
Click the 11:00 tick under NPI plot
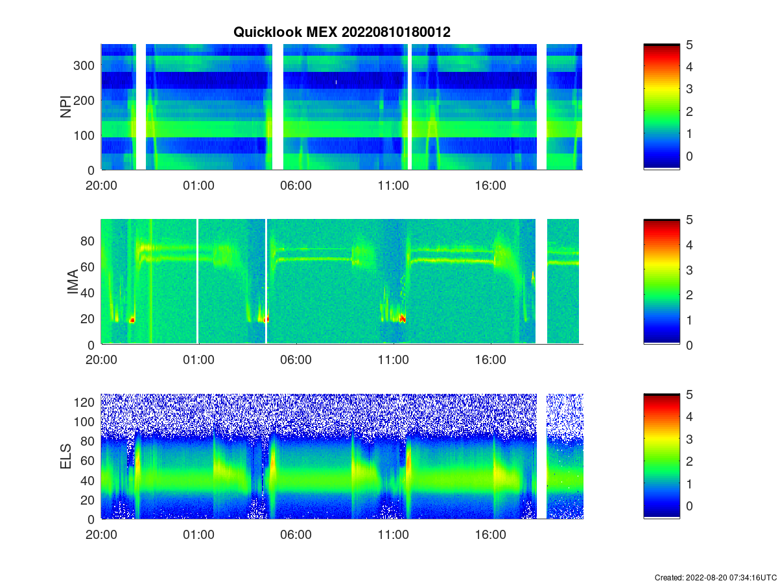[393, 185]
